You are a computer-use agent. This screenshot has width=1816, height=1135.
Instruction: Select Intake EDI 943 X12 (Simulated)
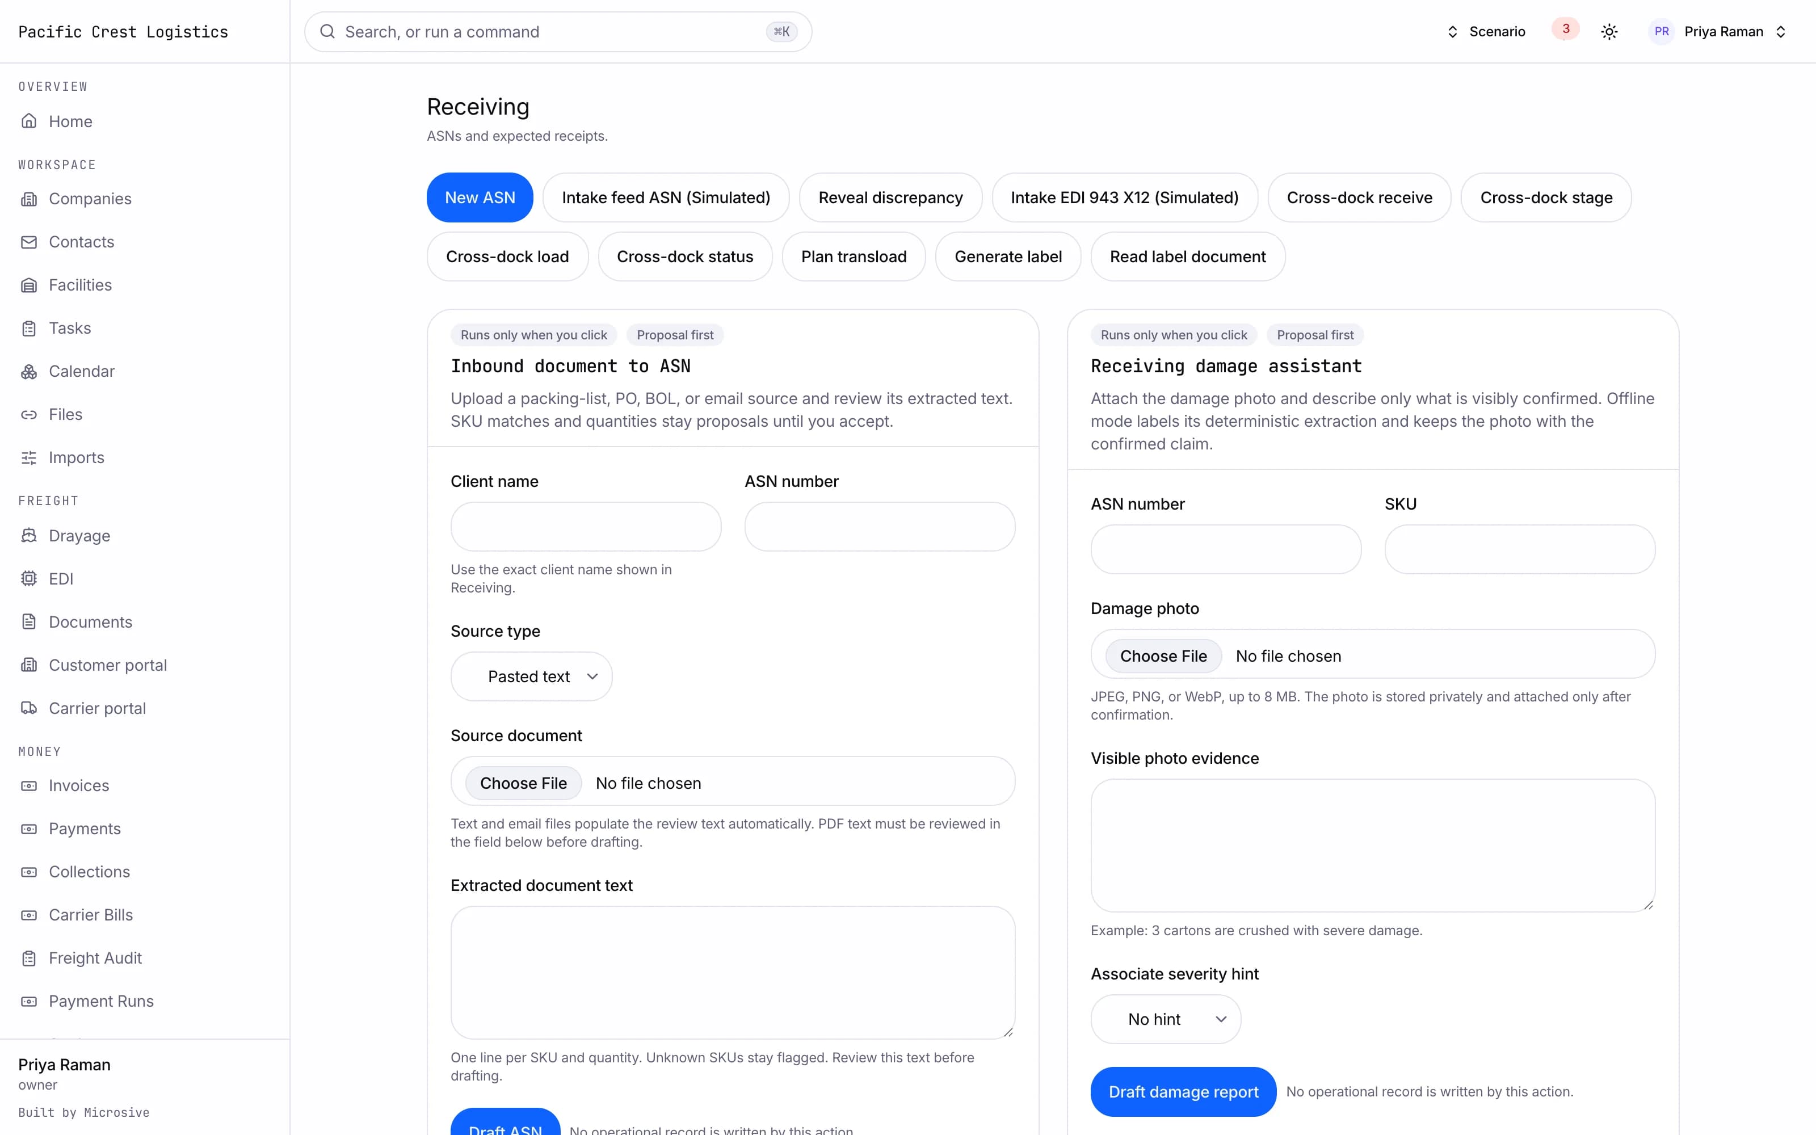pos(1125,197)
